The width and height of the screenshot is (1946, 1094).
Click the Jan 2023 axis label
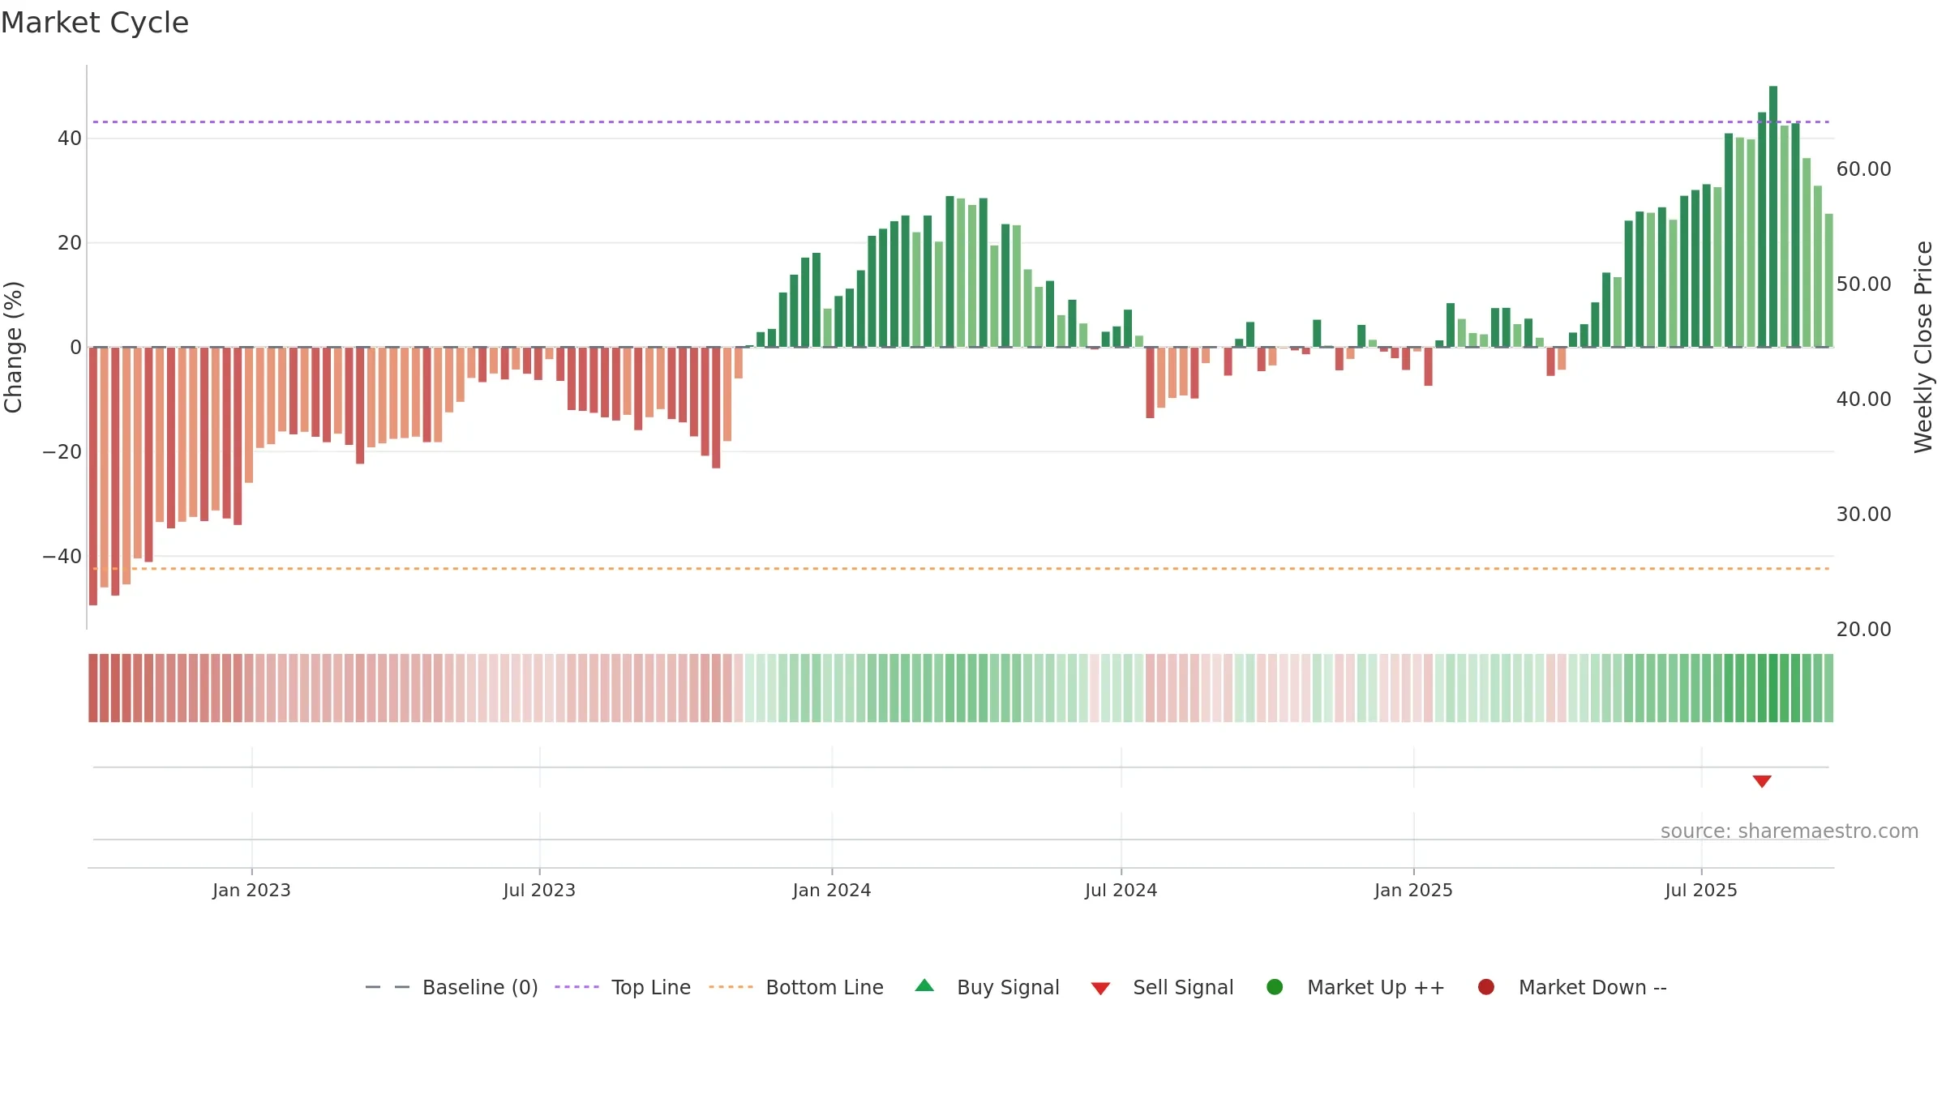tap(251, 891)
